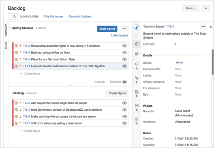
Task: Open the description tab icon in detail sidebar
Action: click(x=137, y=54)
